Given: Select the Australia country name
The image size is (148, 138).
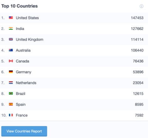Looking at the screenshot, I should coord(23,50).
